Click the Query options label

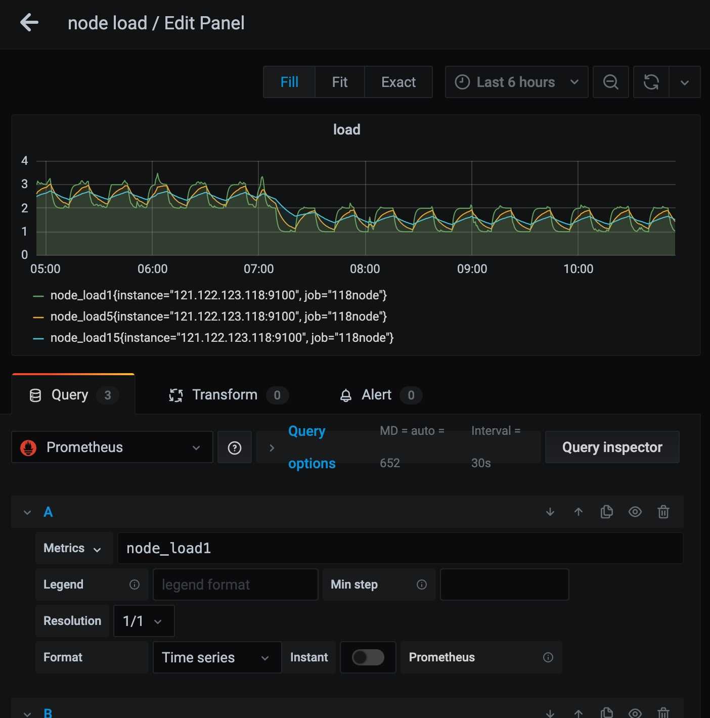point(312,447)
